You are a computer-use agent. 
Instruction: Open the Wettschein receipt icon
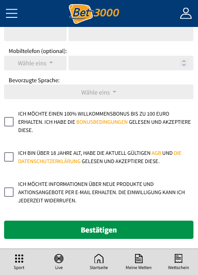pyautogui.click(x=178, y=259)
